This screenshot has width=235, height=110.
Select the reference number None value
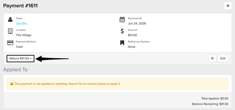pos(132,47)
